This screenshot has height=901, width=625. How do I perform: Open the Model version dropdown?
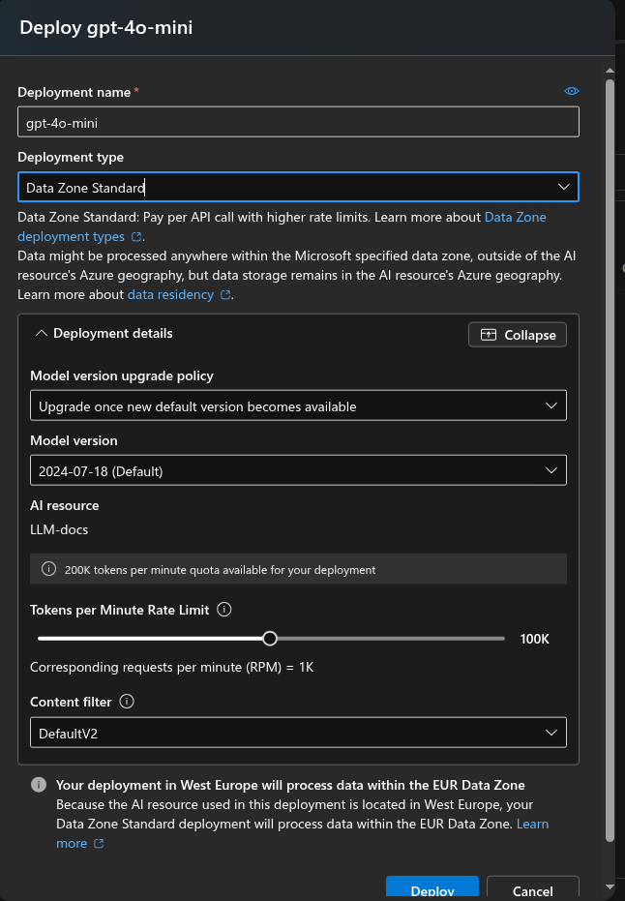click(x=551, y=469)
